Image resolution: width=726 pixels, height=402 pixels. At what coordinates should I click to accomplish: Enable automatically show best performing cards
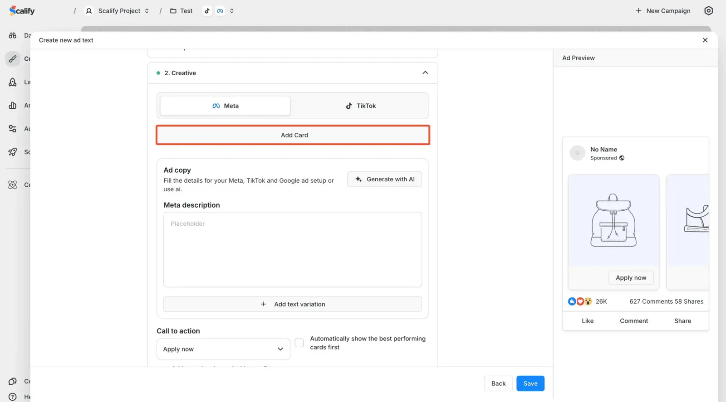299,343
